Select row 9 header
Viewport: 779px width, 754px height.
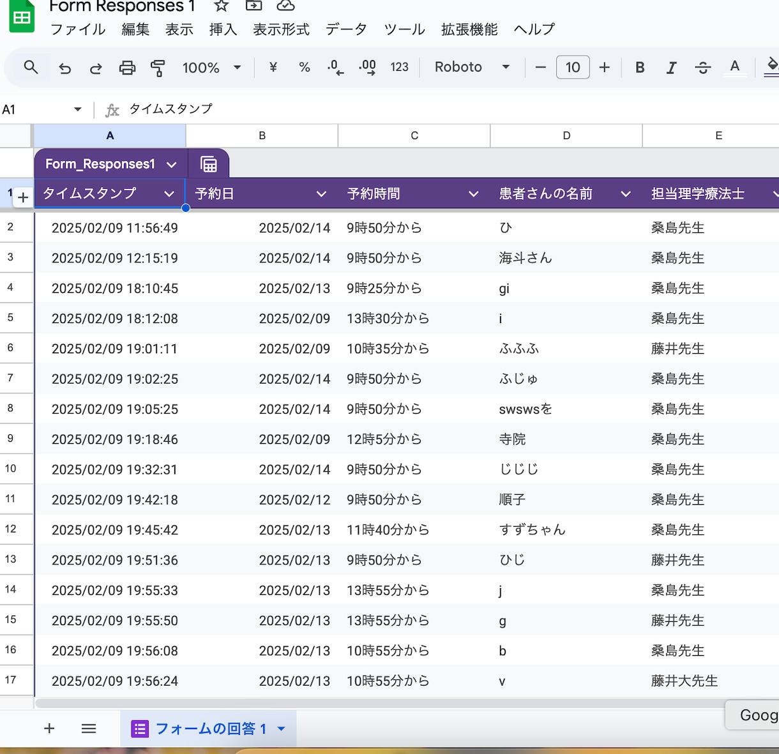[17, 439]
